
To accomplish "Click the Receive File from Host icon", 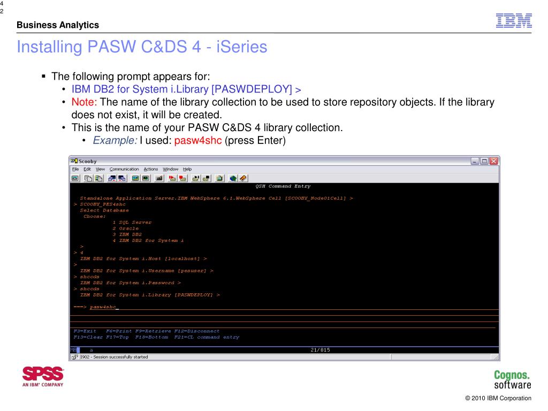I will tap(122, 179).
